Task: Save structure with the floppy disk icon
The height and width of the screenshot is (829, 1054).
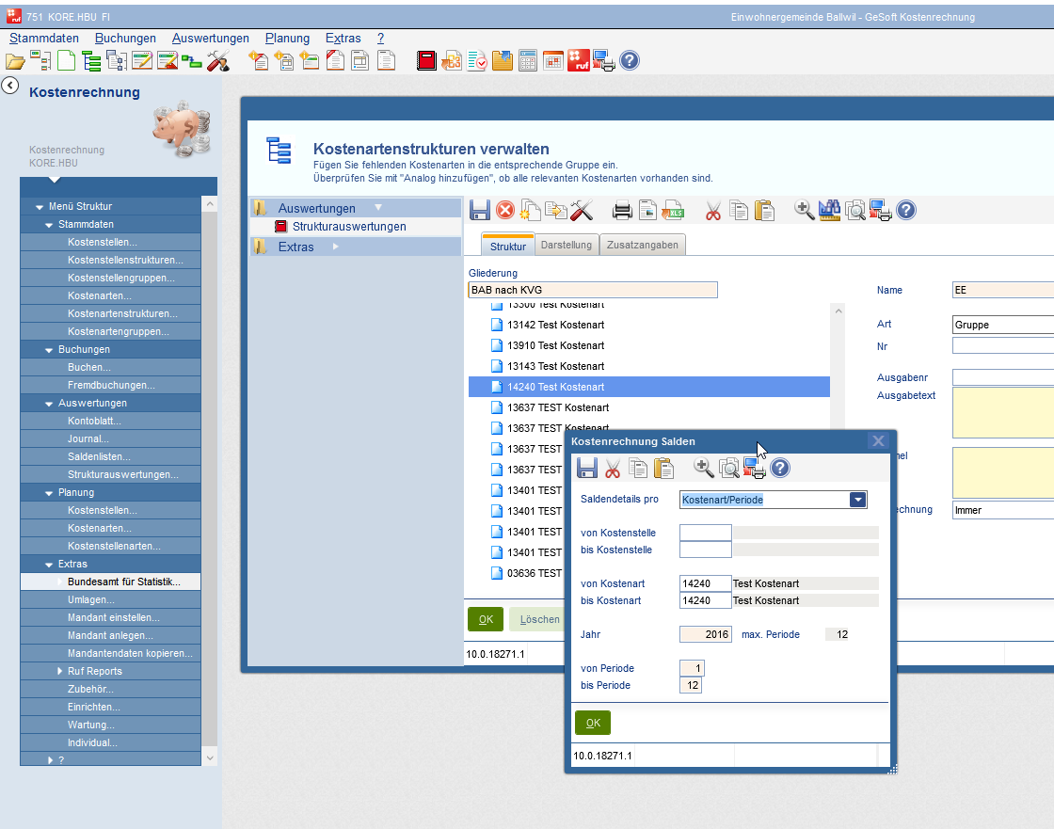Action: [x=479, y=211]
